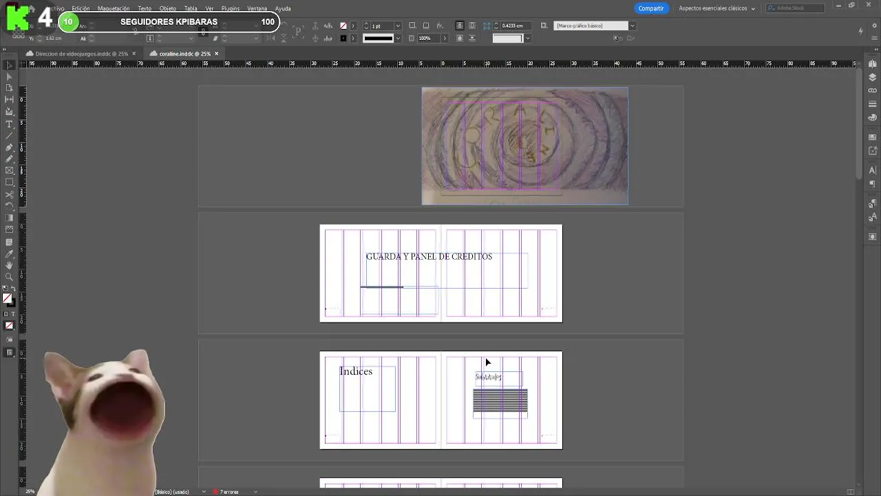Select the Rectangle Frame tool
Image resolution: width=881 pixels, height=496 pixels.
coord(9,171)
